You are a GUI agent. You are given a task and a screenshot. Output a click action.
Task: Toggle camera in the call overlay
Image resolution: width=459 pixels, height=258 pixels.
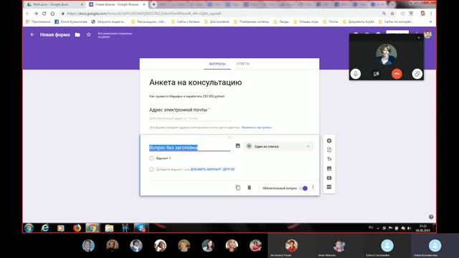coord(376,74)
